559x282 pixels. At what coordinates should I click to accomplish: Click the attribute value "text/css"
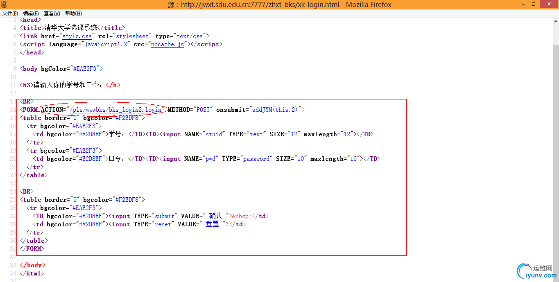(190, 36)
